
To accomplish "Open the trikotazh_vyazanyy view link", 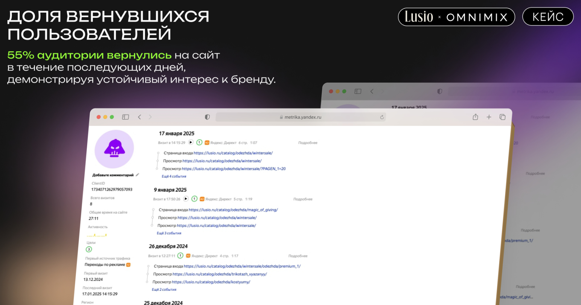I will tap(220, 274).
